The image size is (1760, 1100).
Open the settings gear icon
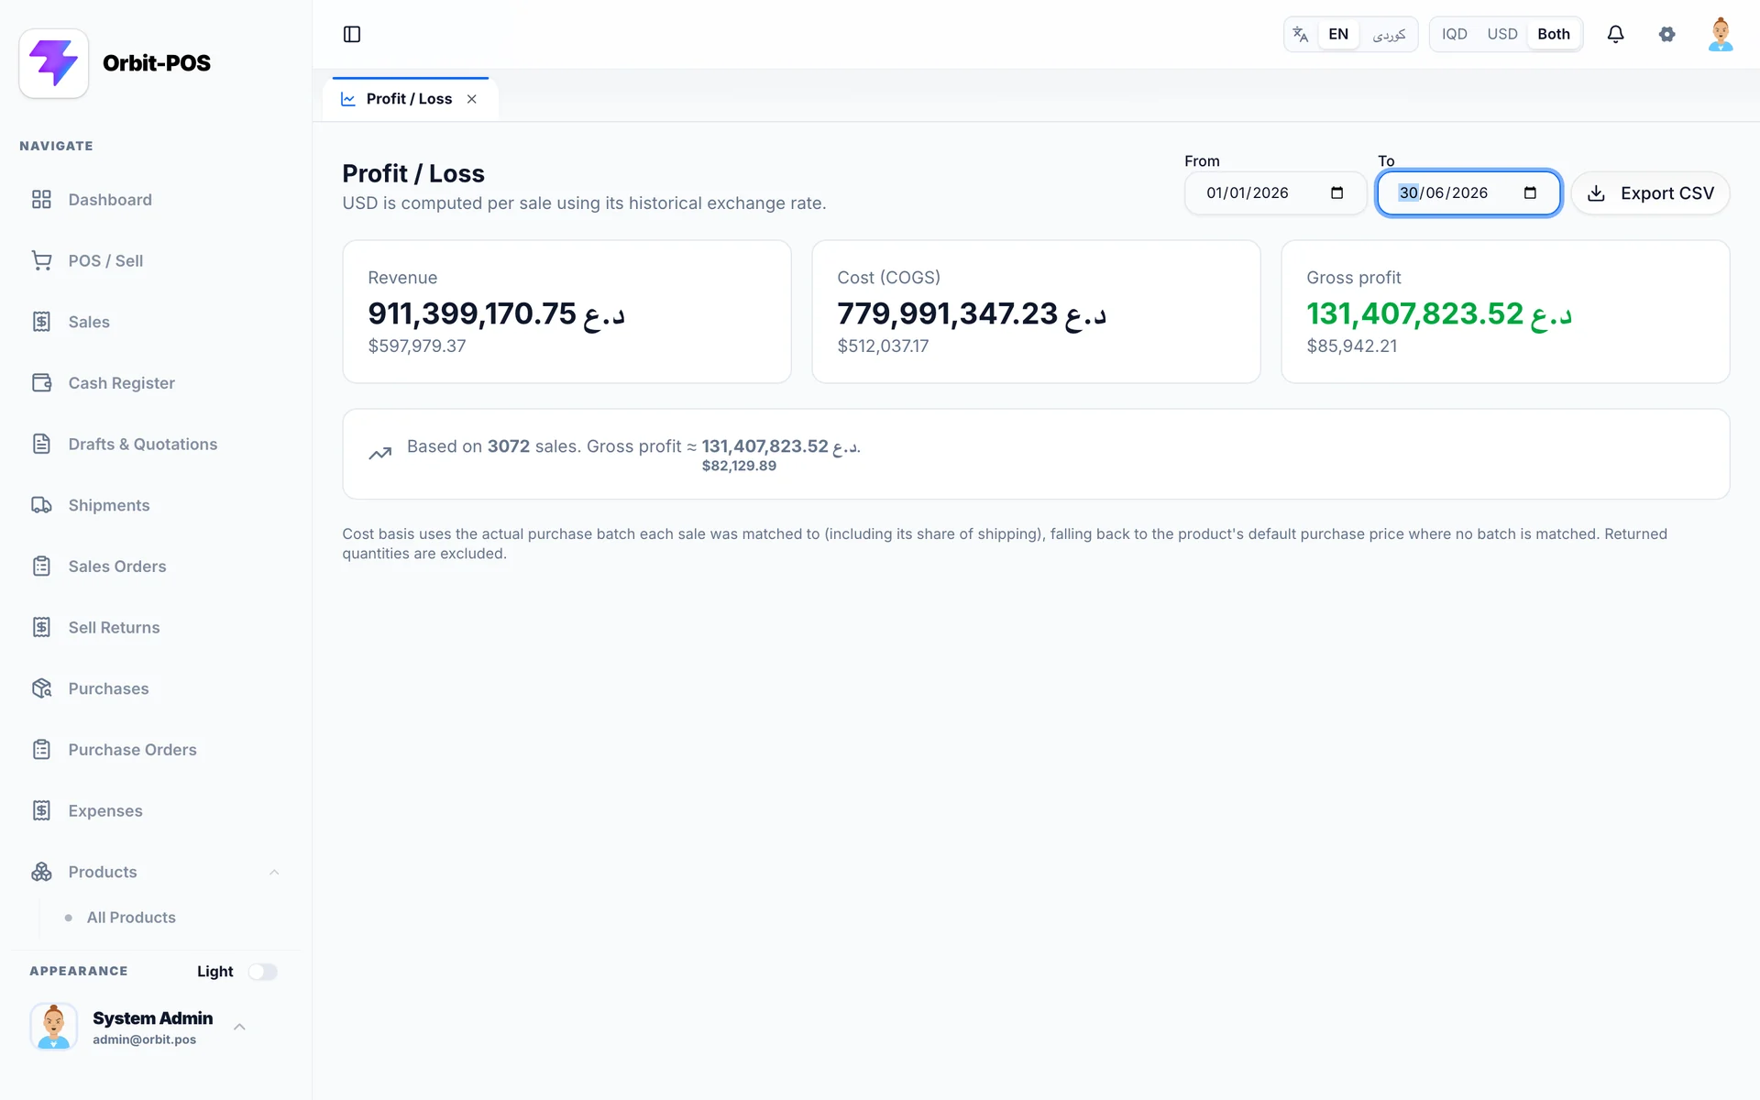coord(1666,34)
